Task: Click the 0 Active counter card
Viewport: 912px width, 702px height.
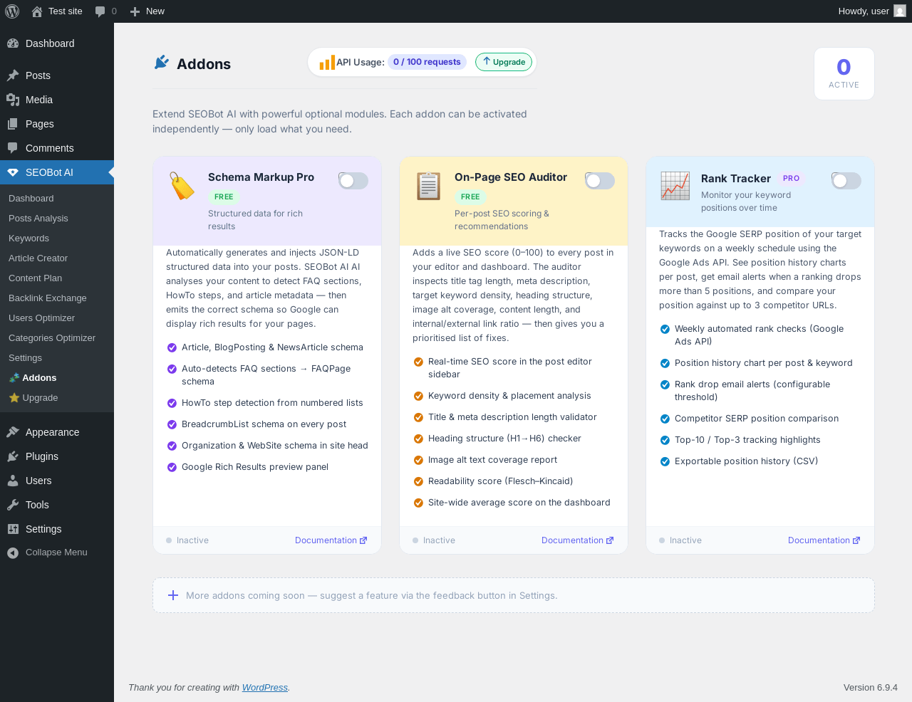Action: [x=844, y=73]
